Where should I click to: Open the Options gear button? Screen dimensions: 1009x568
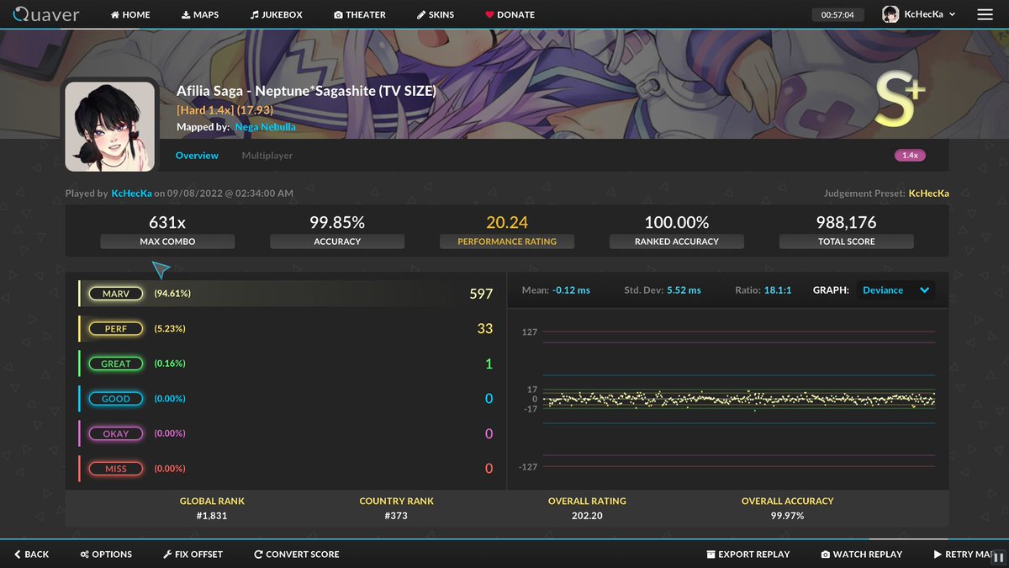pos(106,555)
